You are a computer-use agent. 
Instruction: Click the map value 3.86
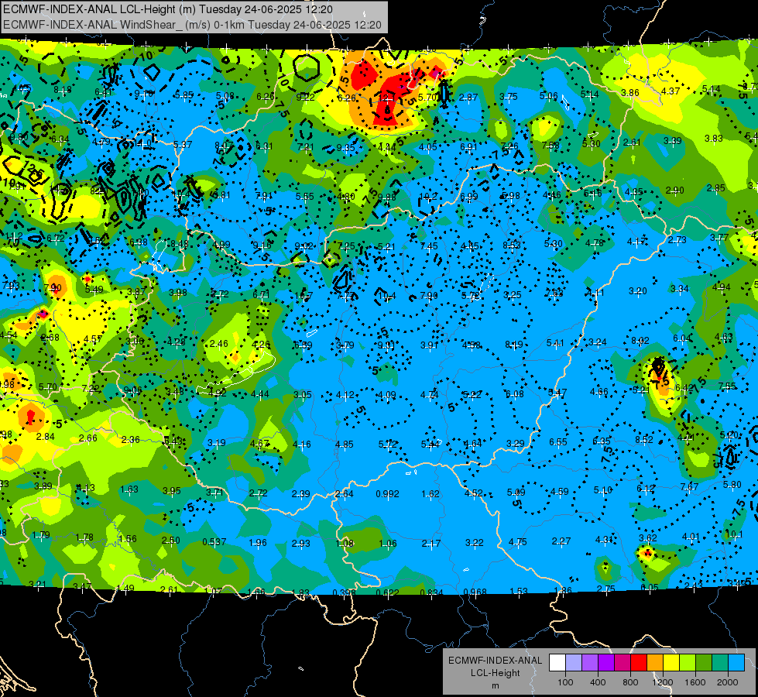[630, 93]
